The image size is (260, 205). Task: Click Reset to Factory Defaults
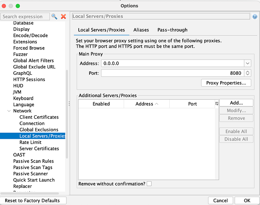tap(32, 201)
